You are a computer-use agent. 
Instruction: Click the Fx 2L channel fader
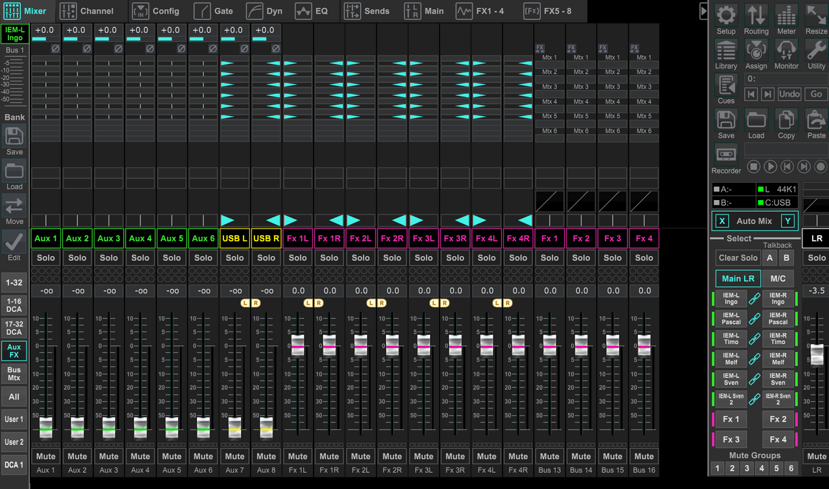(x=361, y=345)
